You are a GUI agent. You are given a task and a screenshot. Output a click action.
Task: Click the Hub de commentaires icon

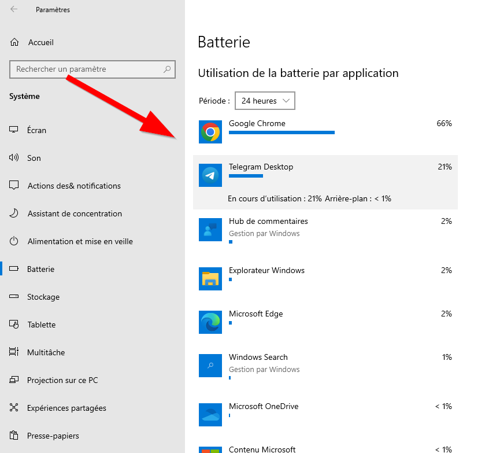(x=210, y=230)
